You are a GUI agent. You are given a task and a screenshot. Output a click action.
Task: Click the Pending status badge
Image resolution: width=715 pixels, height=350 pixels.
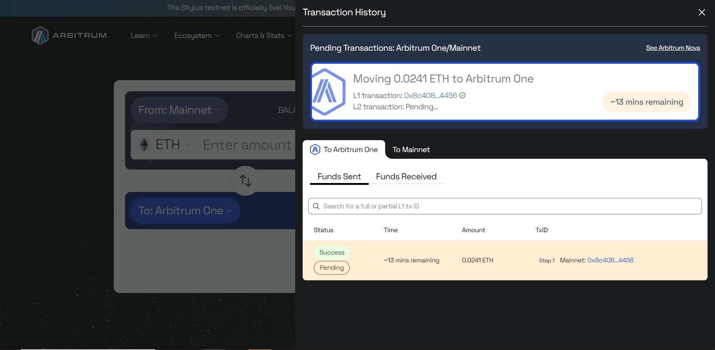pyautogui.click(x=332, y=268)
